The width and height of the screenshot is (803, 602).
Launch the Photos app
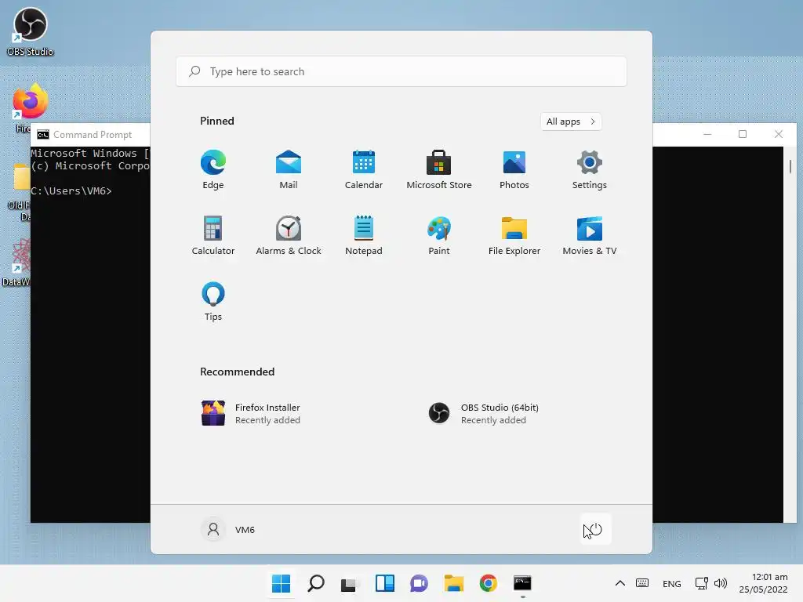click(514, 170)
